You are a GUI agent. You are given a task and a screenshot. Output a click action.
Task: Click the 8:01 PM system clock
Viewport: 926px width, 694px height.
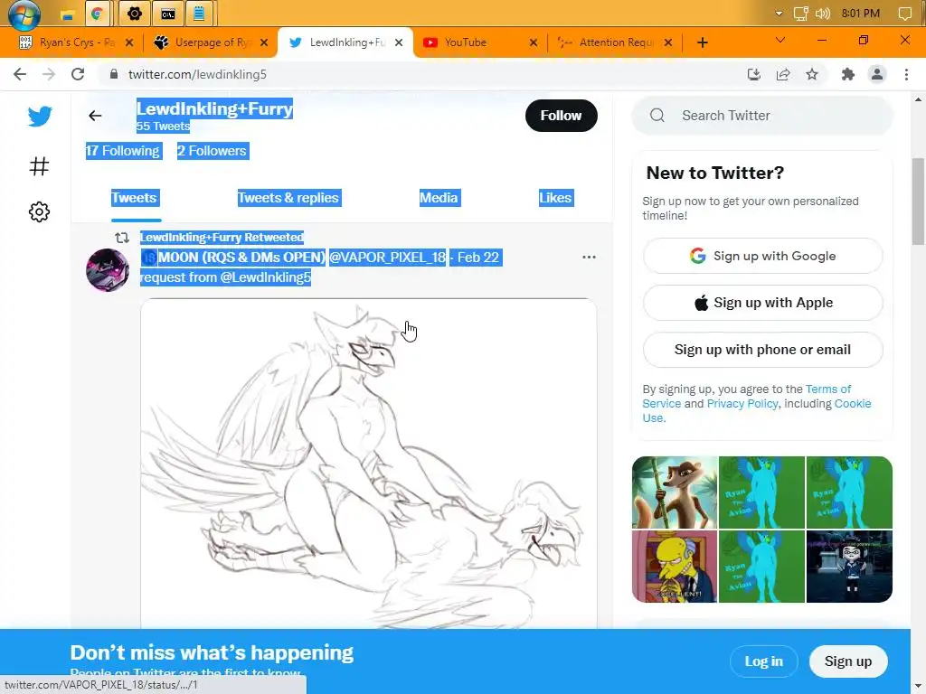[x=861, y=14]
